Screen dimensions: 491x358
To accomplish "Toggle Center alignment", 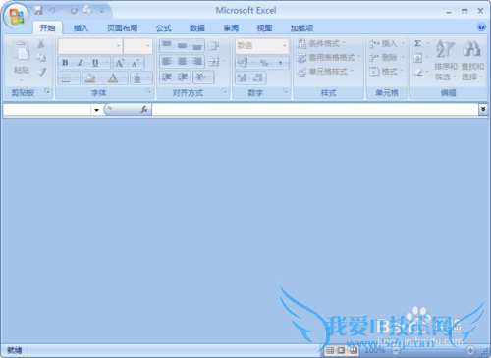I will pyautogui.click(x=182, y=61).
